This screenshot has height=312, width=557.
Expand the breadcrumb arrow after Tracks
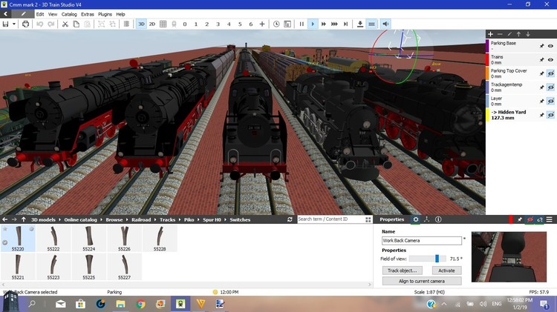click(x=180, y=220)
